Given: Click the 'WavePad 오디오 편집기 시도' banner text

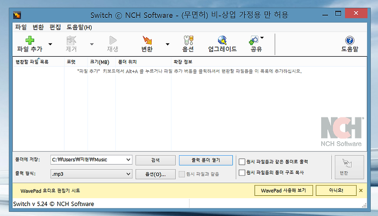Looking at the screenshot, I should coord(50,191).
